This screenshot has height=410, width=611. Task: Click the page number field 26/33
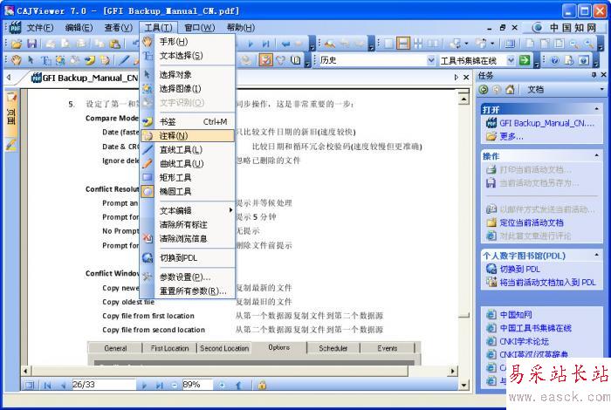click(103, 385)
